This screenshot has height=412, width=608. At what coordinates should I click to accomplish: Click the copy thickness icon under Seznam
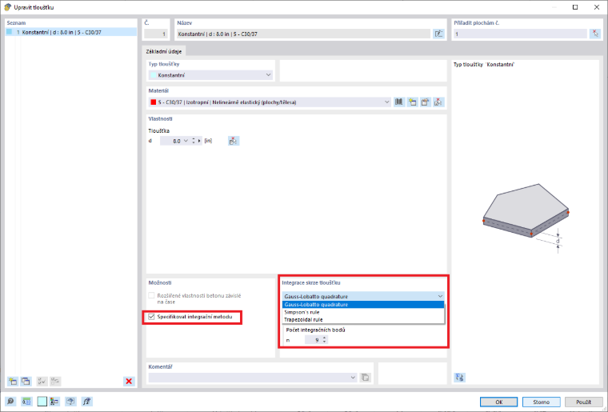point(26,381)
